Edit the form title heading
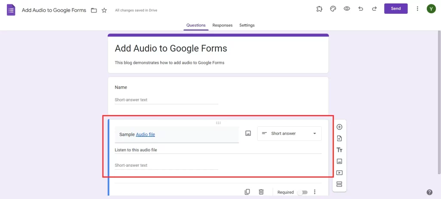441x199 pixels. point(171,48)
